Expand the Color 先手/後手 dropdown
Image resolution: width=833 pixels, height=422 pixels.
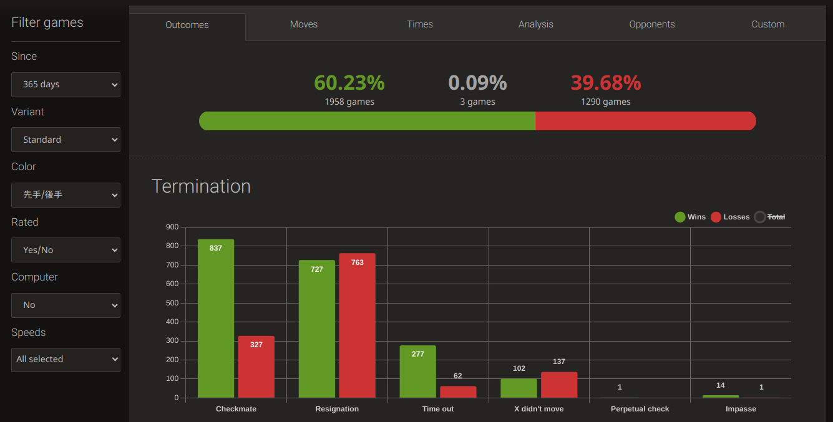pos(66,194)
